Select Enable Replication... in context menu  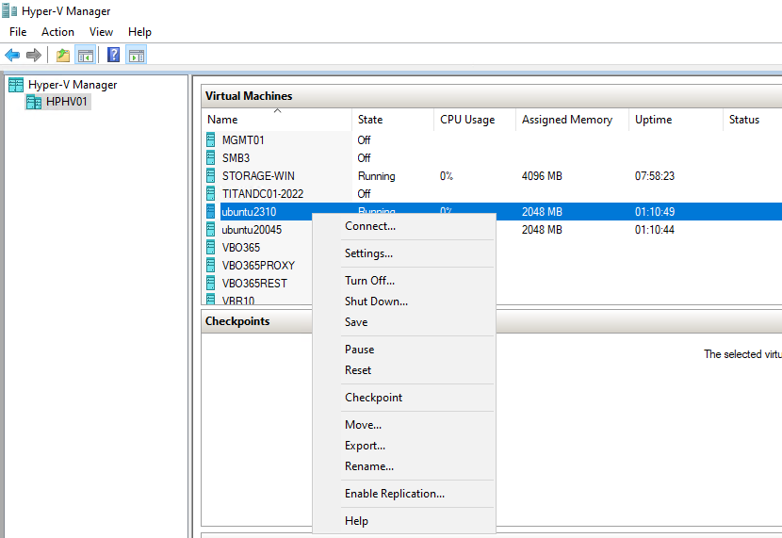click(404, 494)
